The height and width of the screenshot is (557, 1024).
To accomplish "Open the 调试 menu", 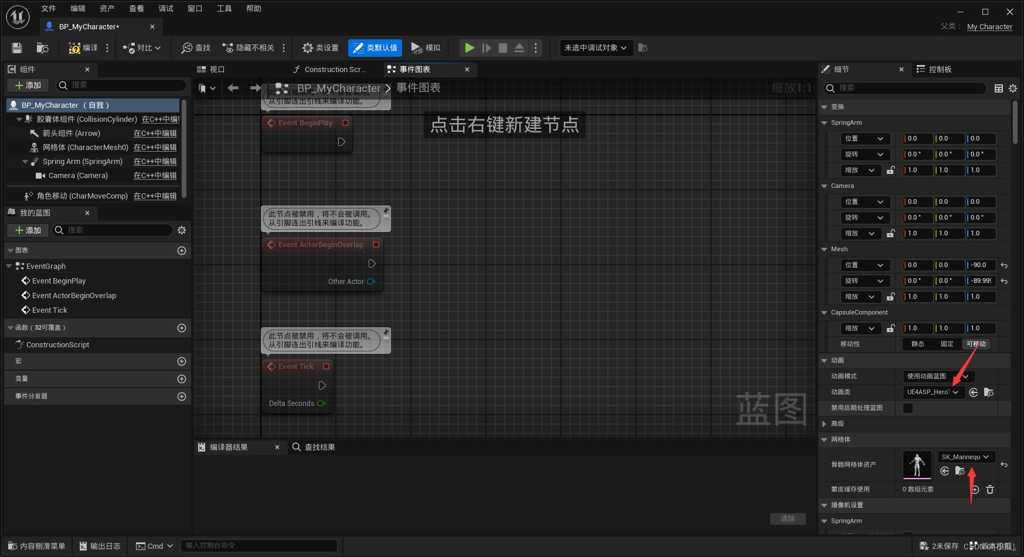I will 166,8.
